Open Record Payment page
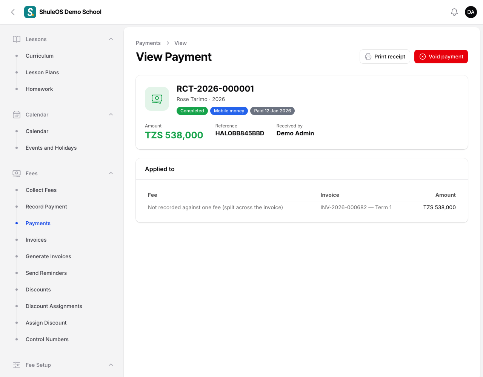This screenshot has width=483, height=377. click(x=46, y=207)
